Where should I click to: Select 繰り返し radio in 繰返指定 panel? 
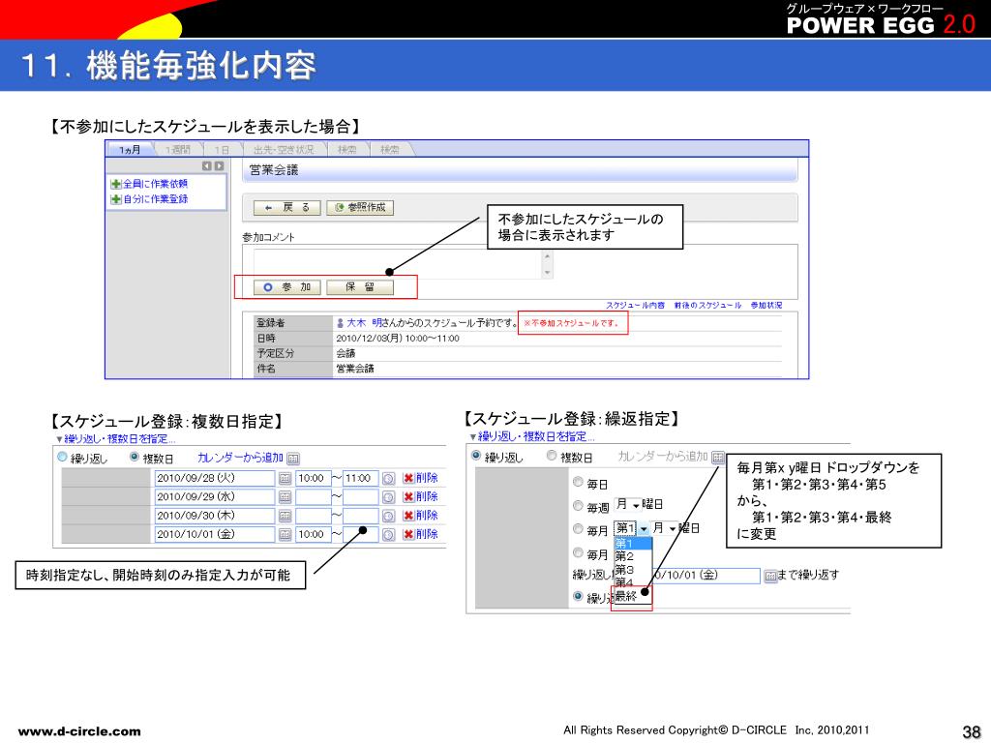tap(476, 456)
